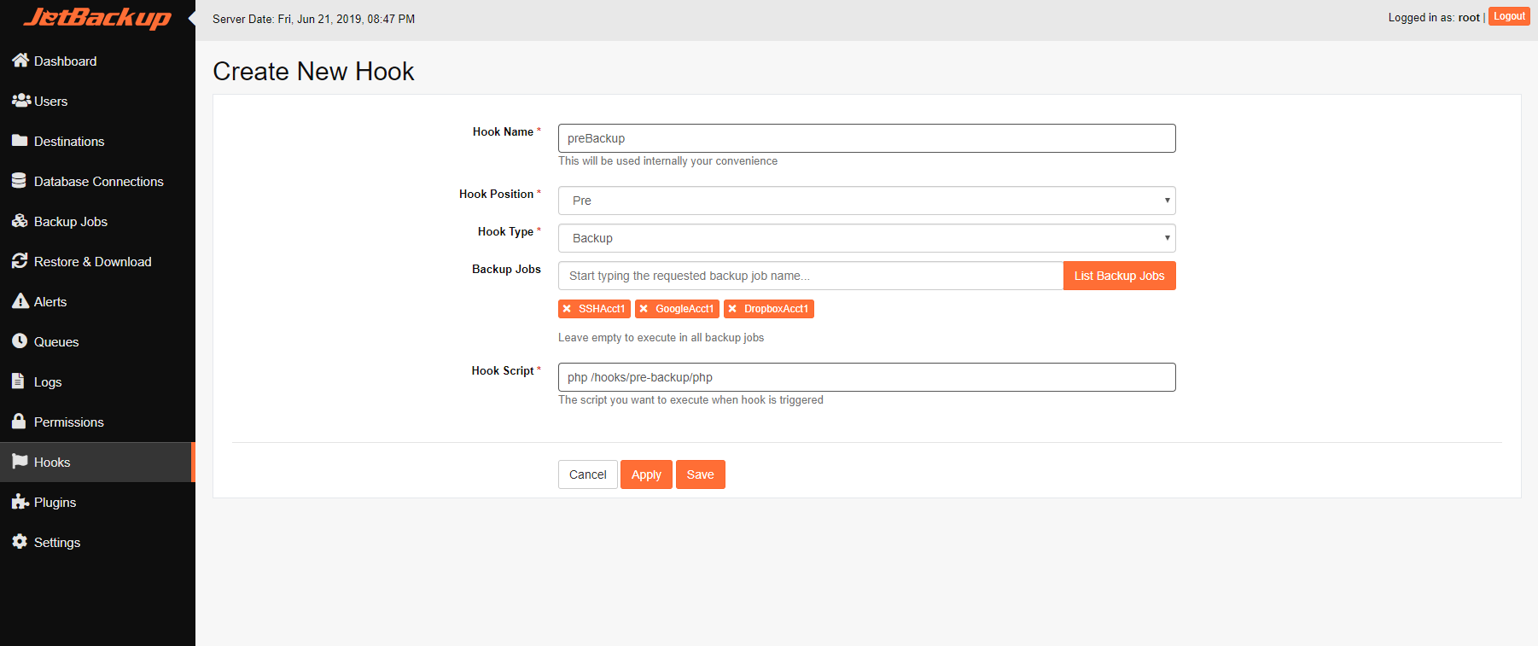
Task: Open Plugins in the sidebar
Action: pyautogui.click(x=97, y=502)
